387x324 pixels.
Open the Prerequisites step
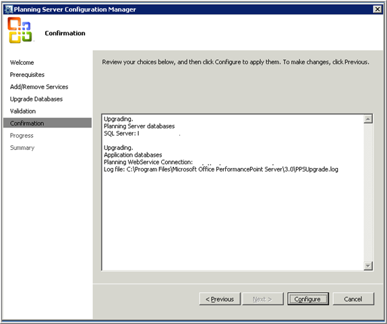27,75
